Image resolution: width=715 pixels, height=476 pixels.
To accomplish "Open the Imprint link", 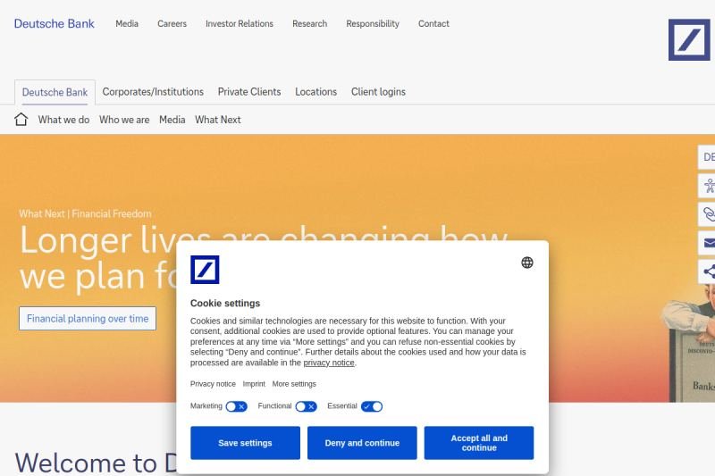I will (254, 384).
